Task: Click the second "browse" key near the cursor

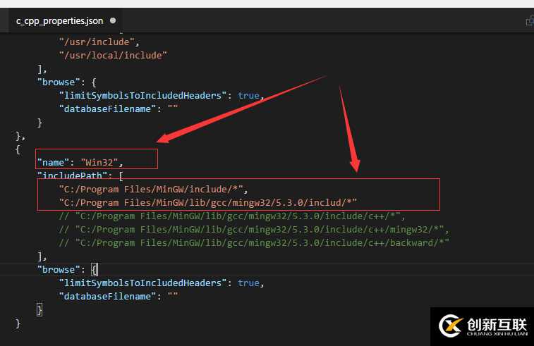Action: click(59, 269)
